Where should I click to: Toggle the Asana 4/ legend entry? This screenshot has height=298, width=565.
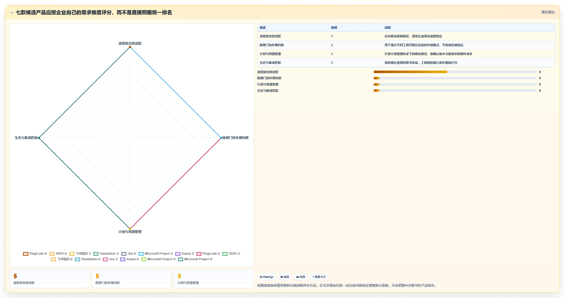(x=130, y=259)
